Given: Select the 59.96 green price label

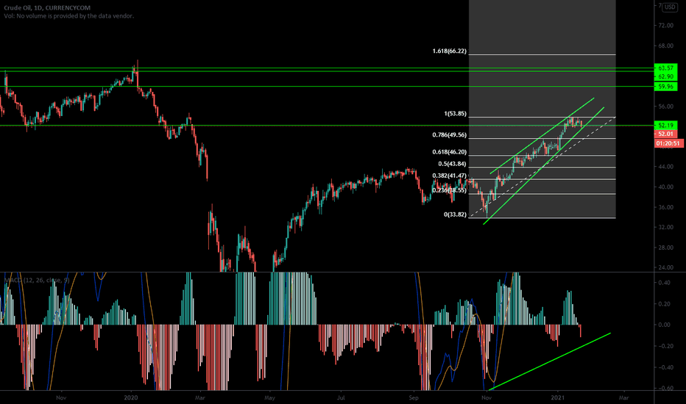Looking at the screenshot, I should (665, 87).
